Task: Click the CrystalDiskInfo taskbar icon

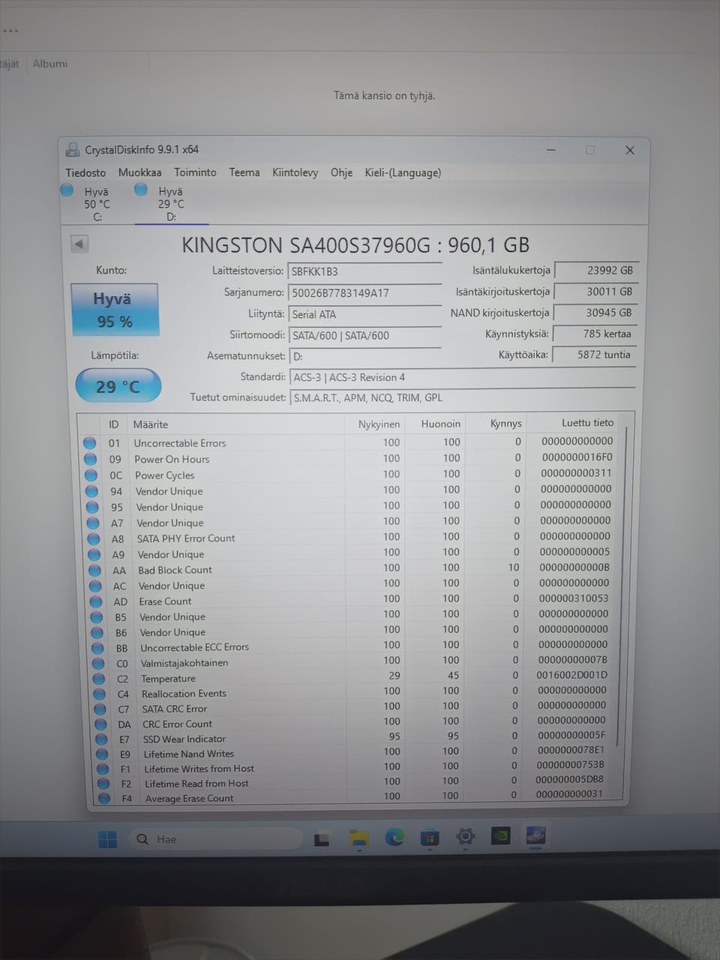Action: tap(535, 835)
